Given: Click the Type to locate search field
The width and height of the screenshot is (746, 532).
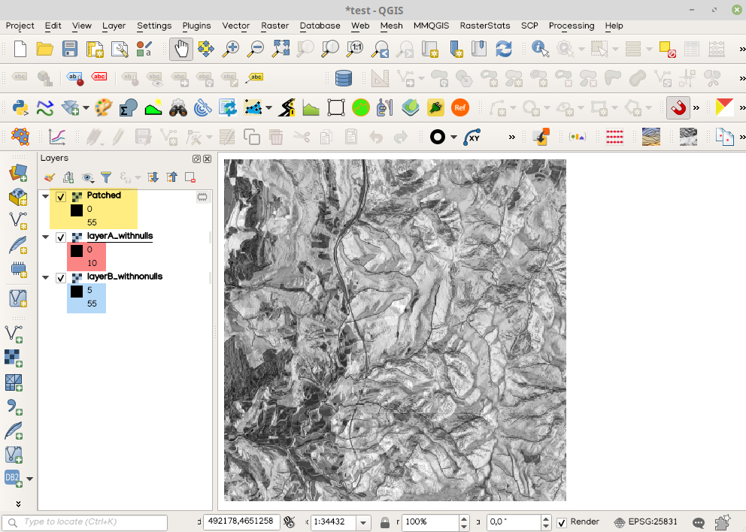Looking at the screenshot, I should [85, 522].
